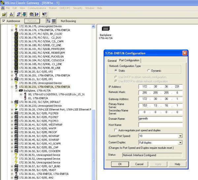This screenshot has width=198, height=180.
Task: Click the Apply button in dialog
Action: click(x=158, y=164)
